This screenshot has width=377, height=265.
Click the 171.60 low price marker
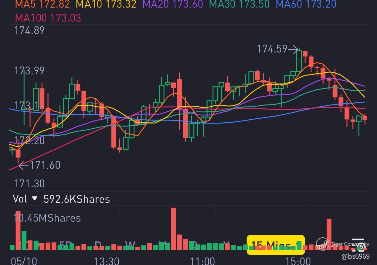tap(39, 165)
